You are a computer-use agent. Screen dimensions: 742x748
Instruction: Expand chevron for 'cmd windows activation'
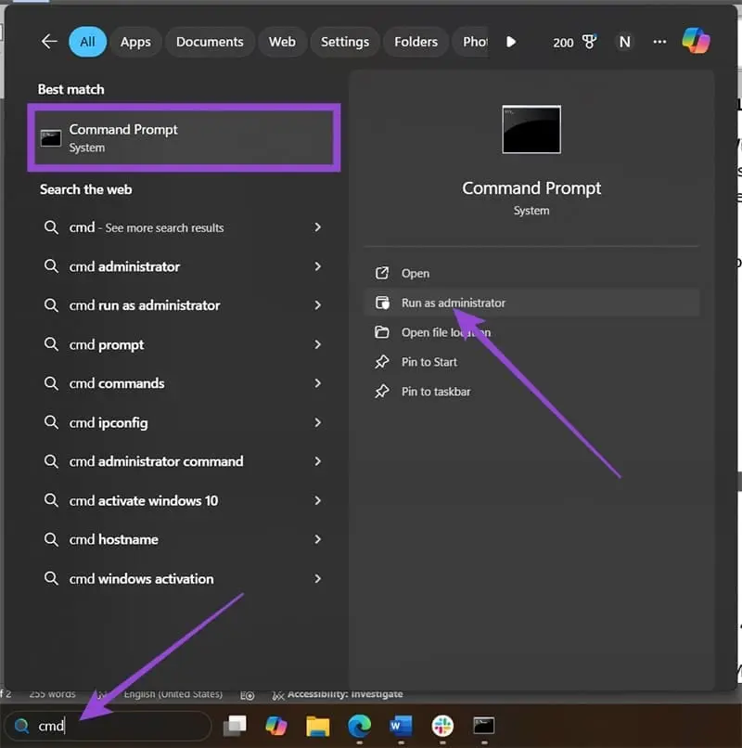tap(317, 578)
